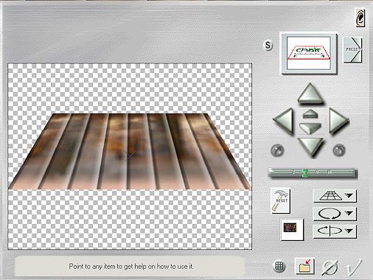Click the large up arrow pyramid button
373x280 pixels.
click(x=310, y=94)
